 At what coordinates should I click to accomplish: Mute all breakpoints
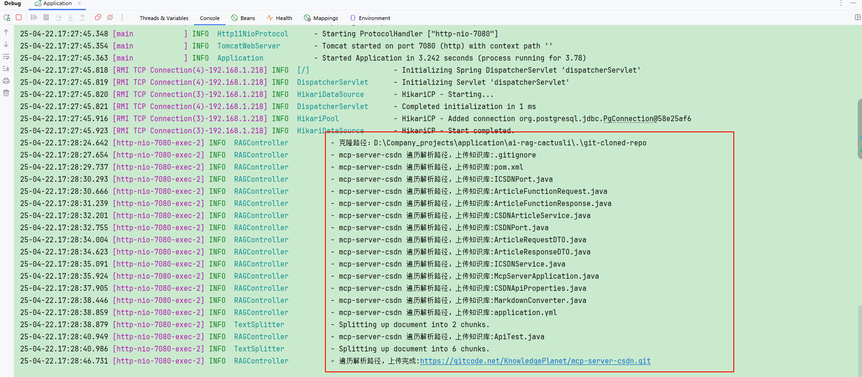point(110,17)
